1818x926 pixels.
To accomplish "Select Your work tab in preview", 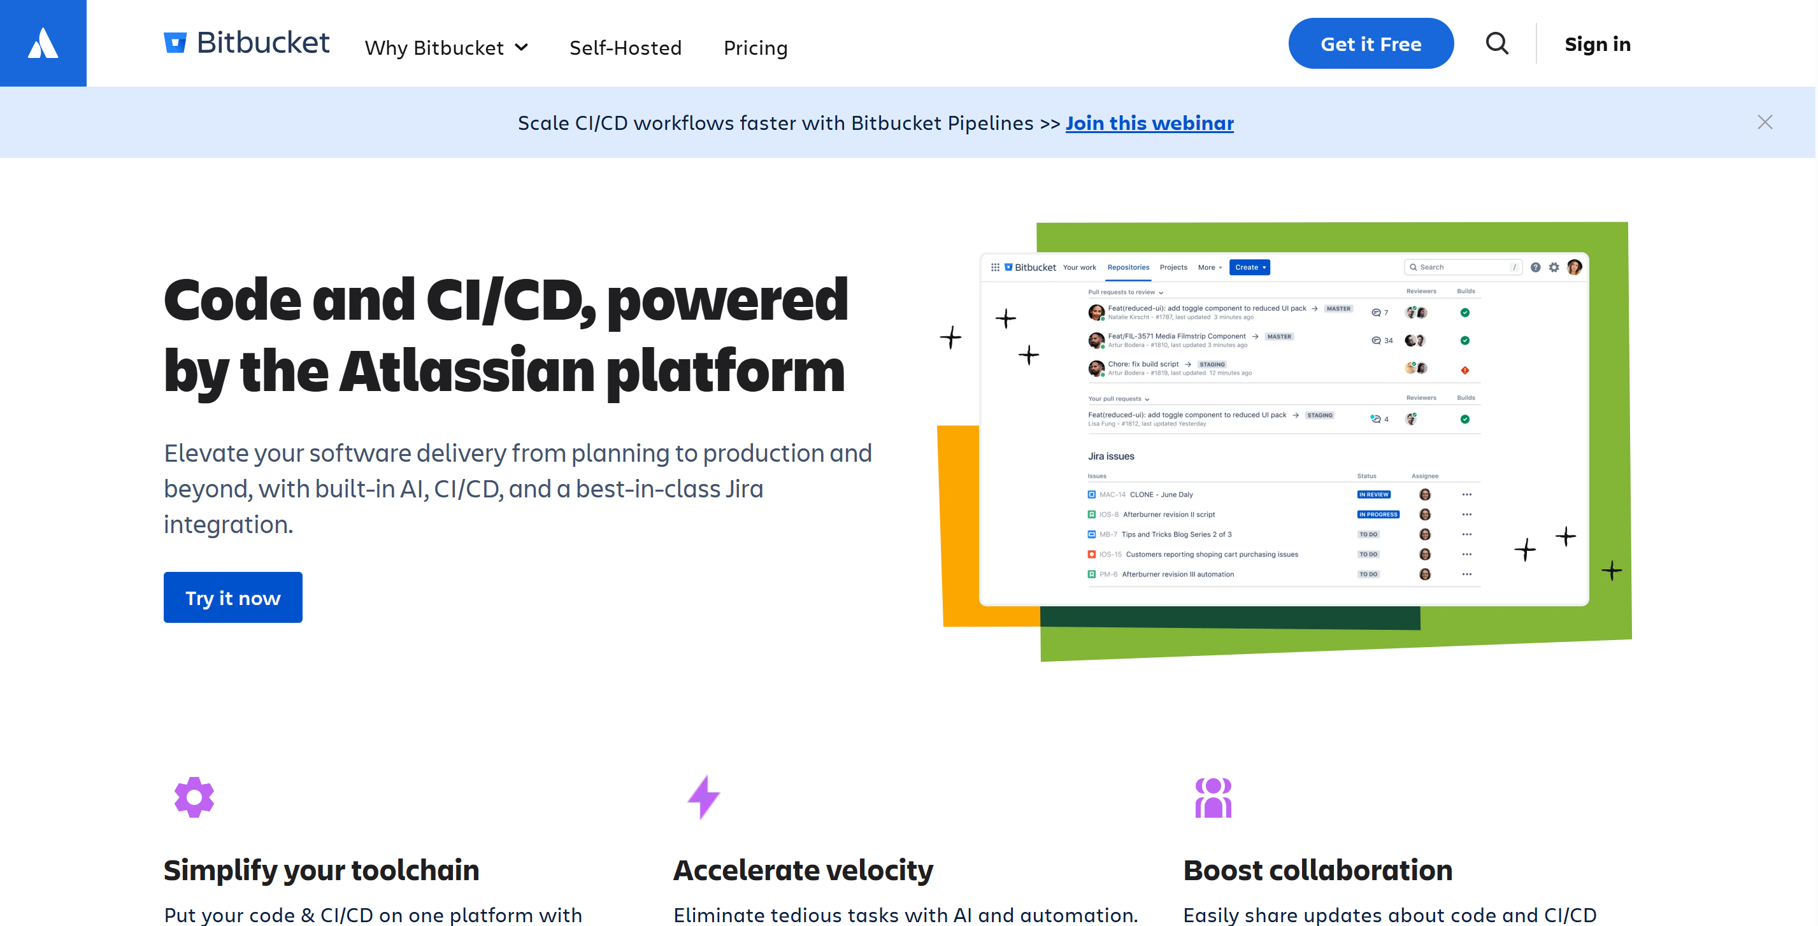I will tap(1080, 267).
